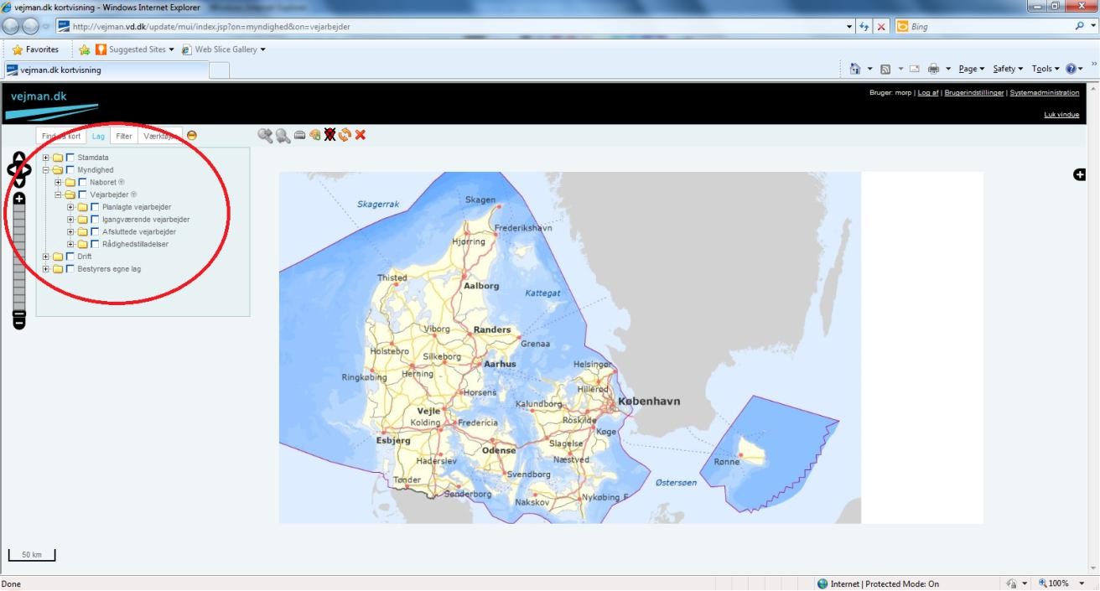Viewport: 1100px width, 591px height.
Task: Click the middle of the zoom level slider
Action: [19, 258]
